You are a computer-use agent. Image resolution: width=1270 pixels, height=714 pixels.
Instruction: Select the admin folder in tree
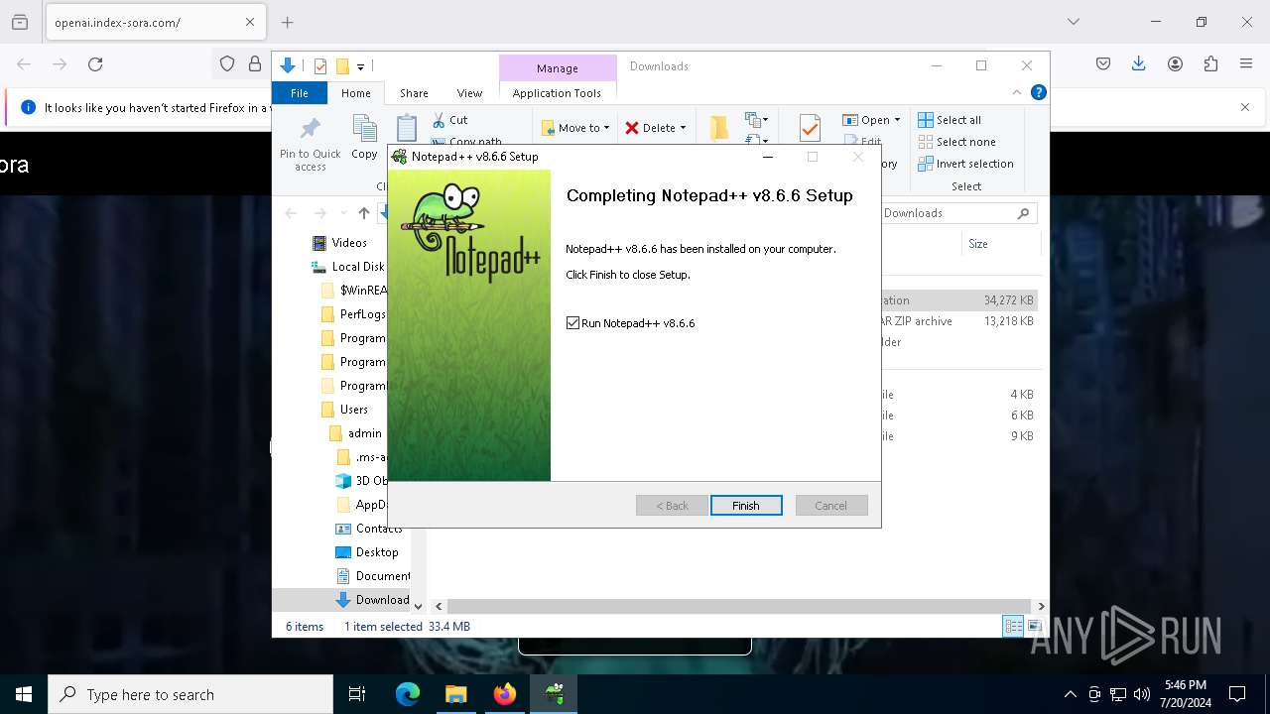pos(355,433)
